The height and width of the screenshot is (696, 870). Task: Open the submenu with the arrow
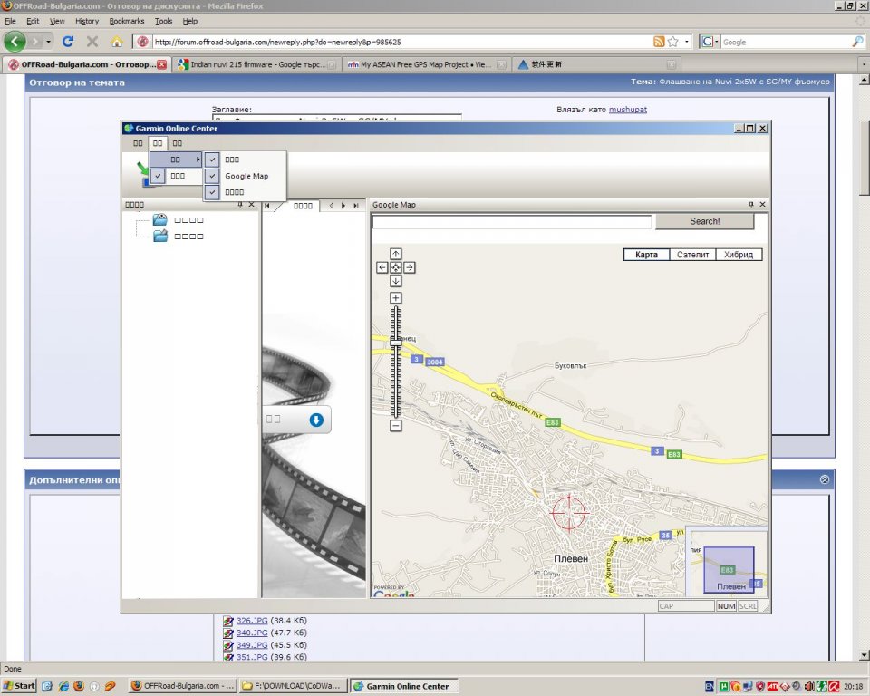[176, 159]
